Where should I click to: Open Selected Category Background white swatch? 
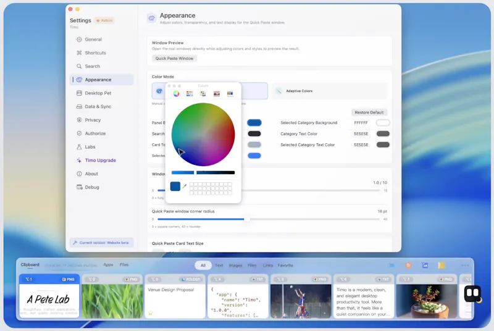click(383, 123)
